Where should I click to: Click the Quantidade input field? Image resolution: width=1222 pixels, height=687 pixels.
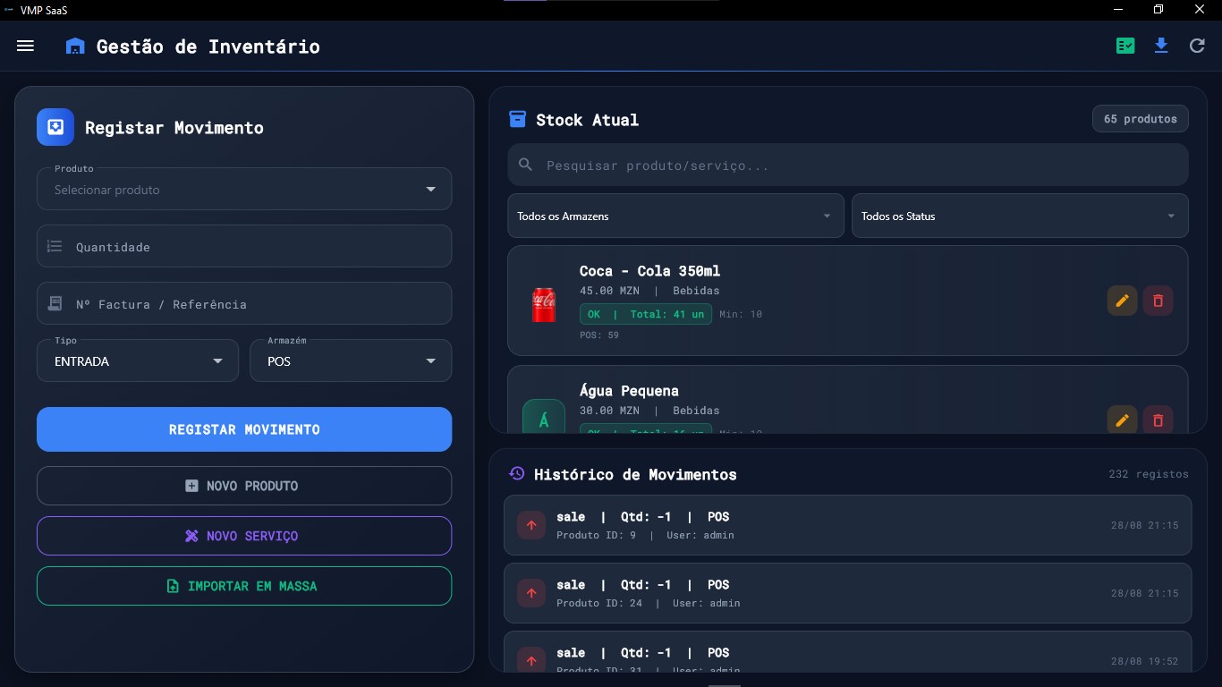tap(244, 246)
